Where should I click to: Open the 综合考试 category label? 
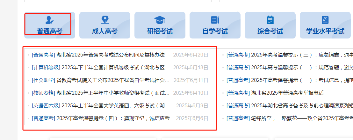tap(270, 31)
